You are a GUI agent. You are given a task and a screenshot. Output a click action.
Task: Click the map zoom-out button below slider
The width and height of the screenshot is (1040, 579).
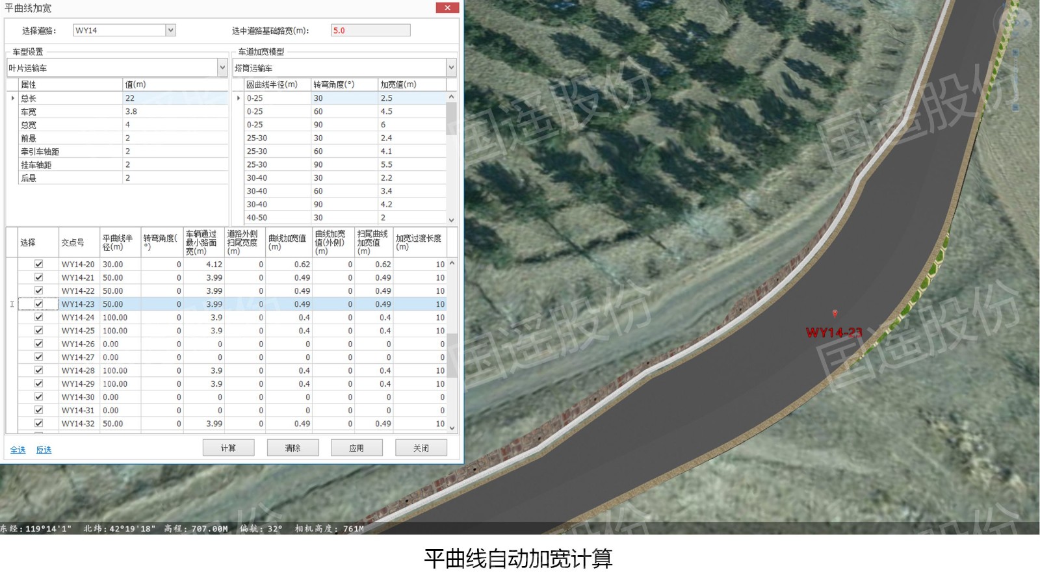(1015, 107)
